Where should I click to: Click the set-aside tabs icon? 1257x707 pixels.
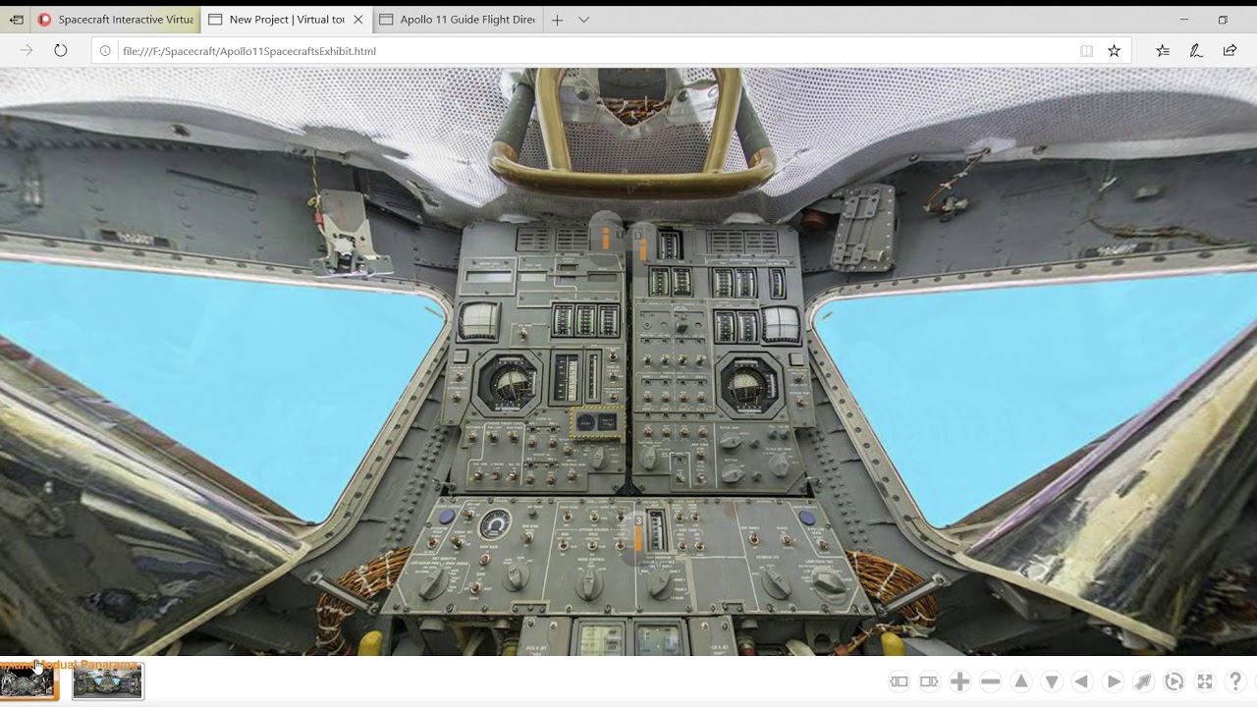pyautogui.click(x=17, y=20)
